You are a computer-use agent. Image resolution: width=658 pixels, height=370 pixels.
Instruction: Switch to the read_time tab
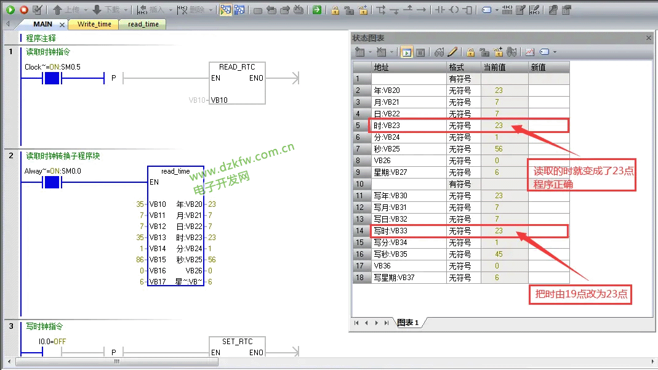143,24
